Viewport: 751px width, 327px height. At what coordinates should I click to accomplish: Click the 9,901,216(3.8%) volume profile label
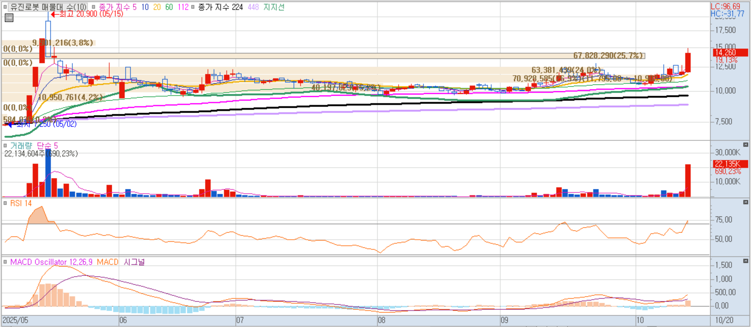click(x=63, y=42)
